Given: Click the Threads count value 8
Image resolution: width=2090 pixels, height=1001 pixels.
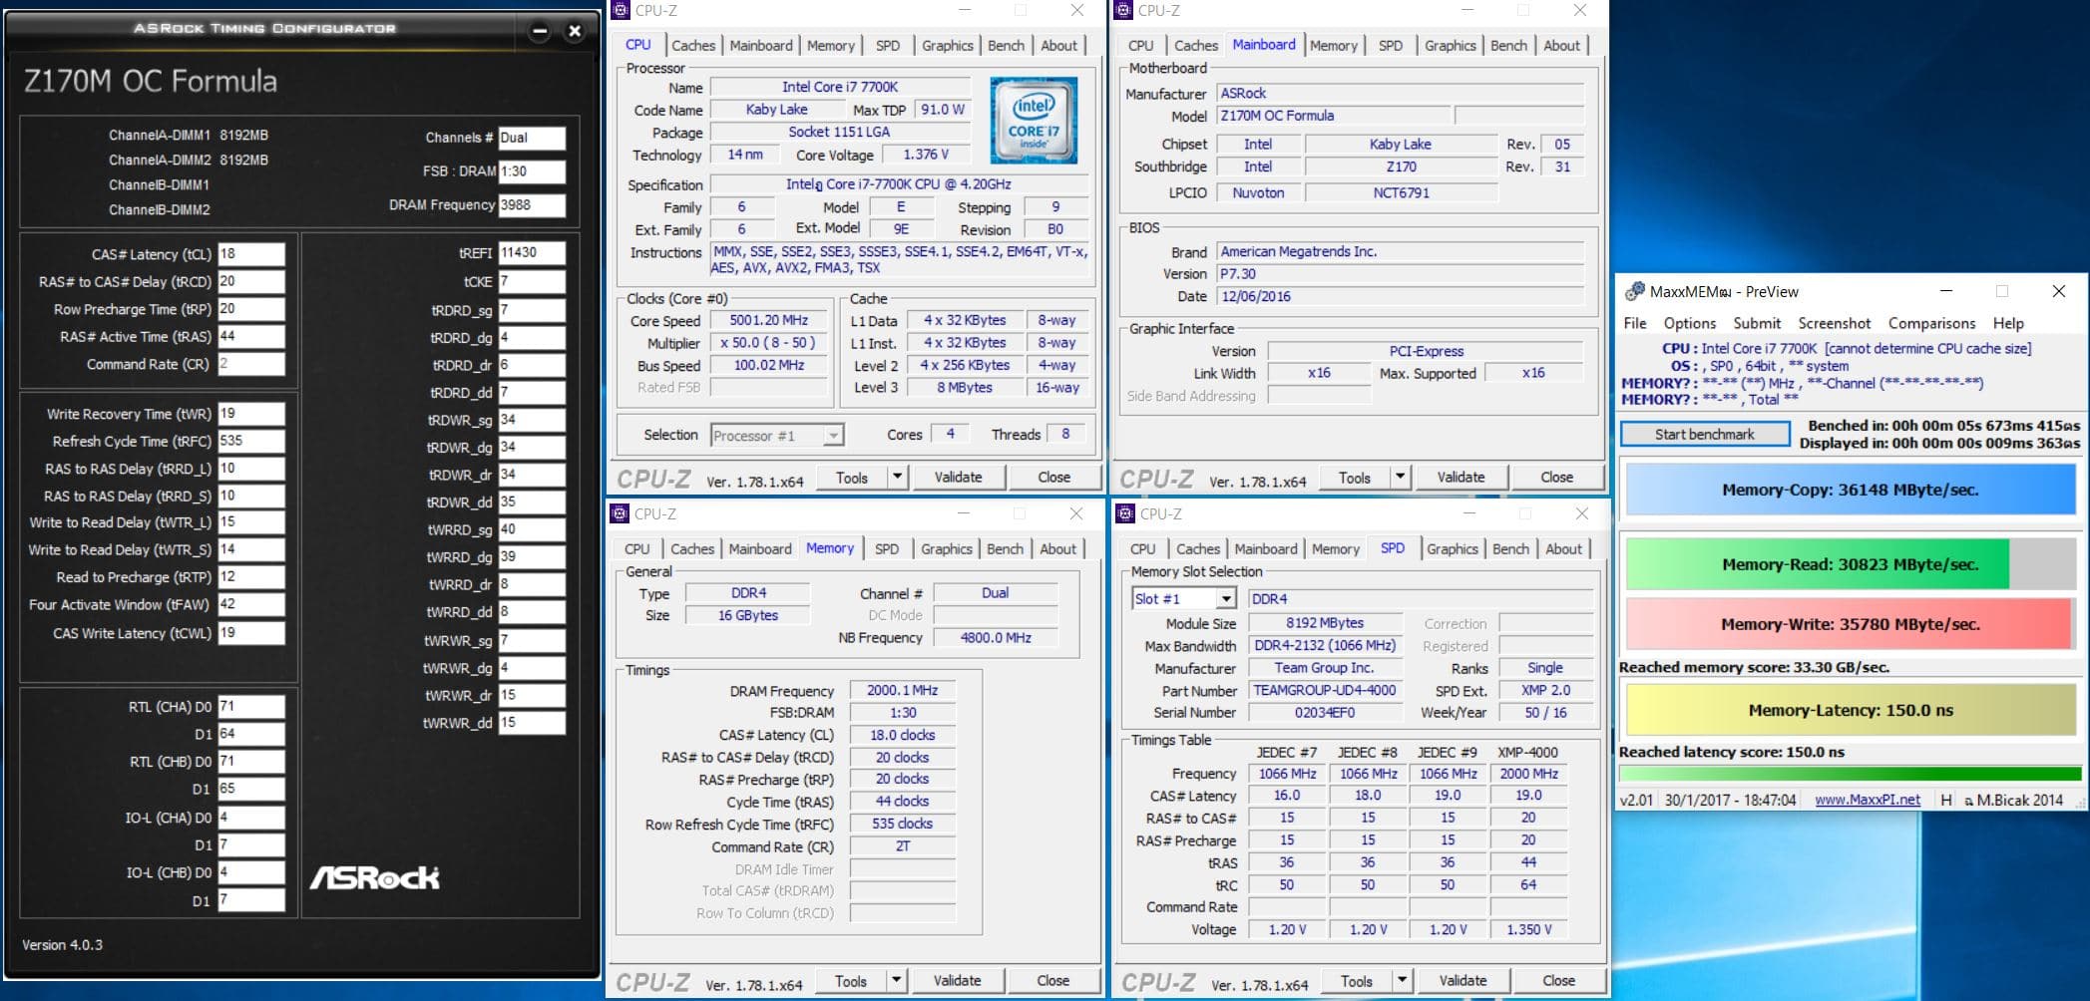Looking at the screenshot, I should coord(1065,434).
